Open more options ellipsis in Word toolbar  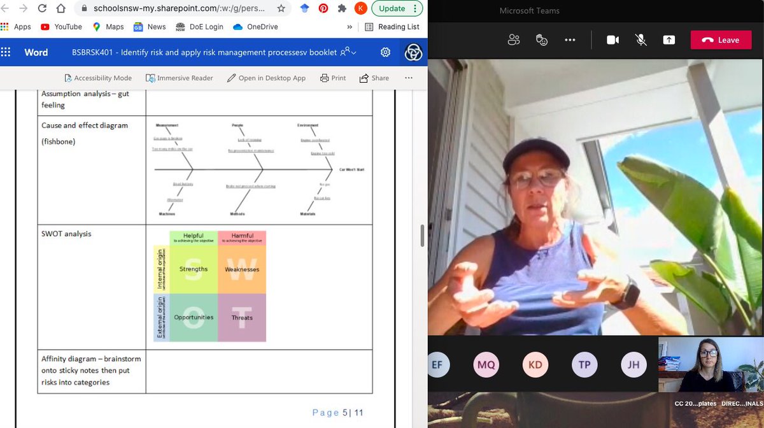(x=409, y=78)
